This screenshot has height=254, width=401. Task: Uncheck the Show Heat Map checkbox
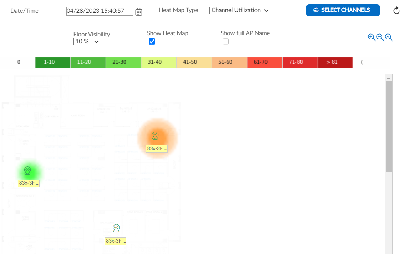[x=152, y=41]
